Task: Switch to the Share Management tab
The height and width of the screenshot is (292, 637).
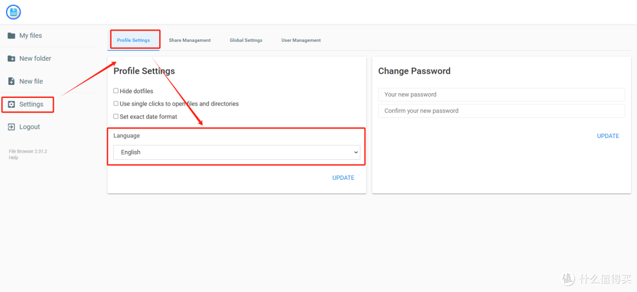Action: 190,40
